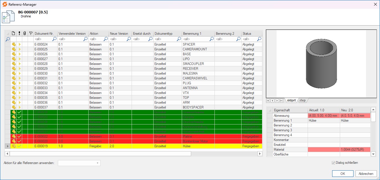Click the exclamation mark column header icon

[19, 34]
